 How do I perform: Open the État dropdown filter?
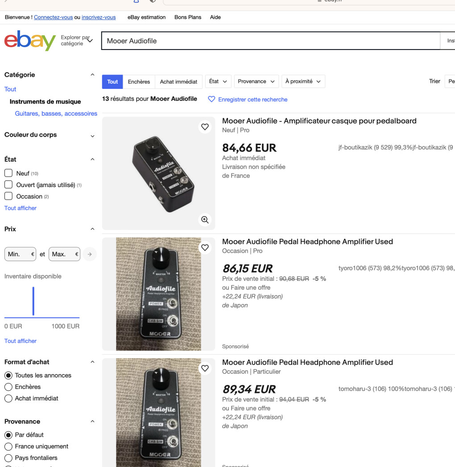[x=218, y=81]
